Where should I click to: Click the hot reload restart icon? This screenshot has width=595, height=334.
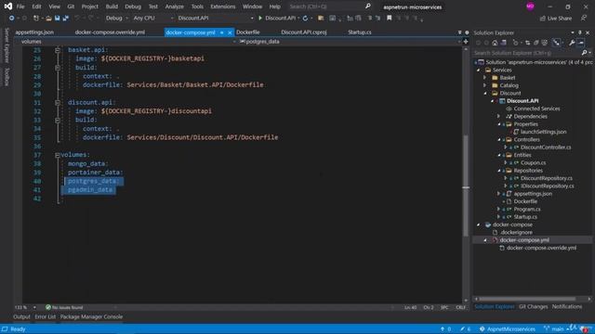[x=306, y=19]
